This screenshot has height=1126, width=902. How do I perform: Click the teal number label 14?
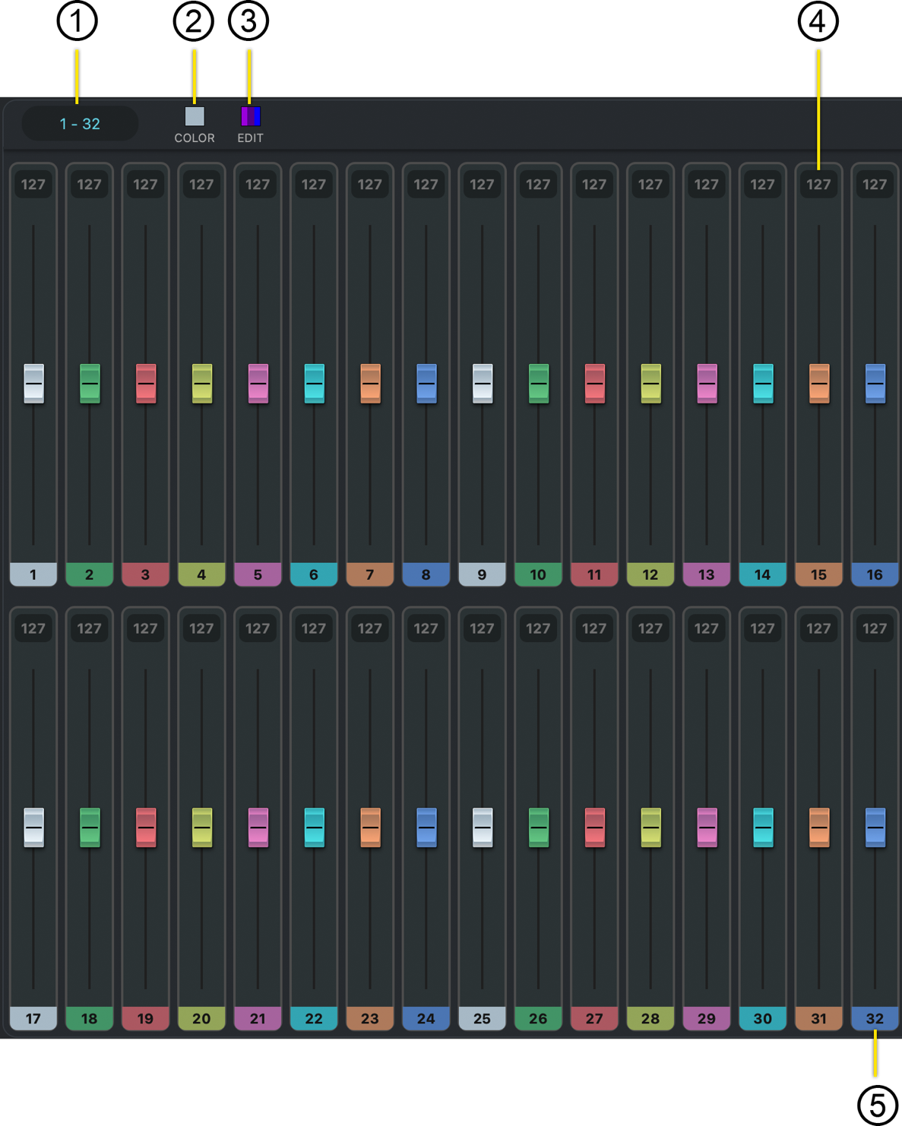pyautogui.click(x=762, y=574)
